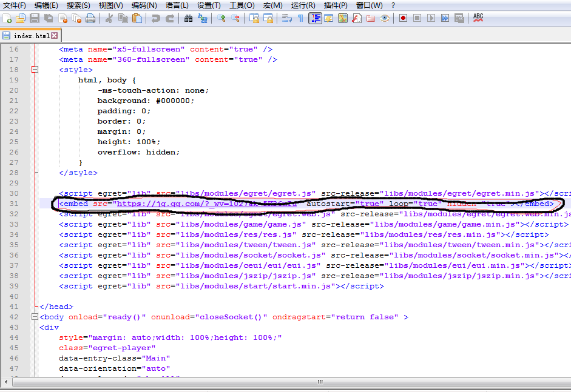The width and height of the screenshot is (571, 392).
Task: Paste with the clipboard icon
Action: pyautogui.click(x=137, y=18)
